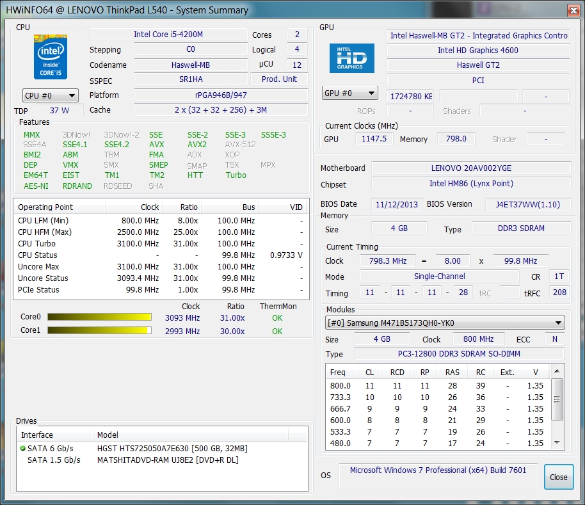Click green status icon beside SATA 6 Gb/s
Viewport: 585px width, 505px height.
(22, 448)
